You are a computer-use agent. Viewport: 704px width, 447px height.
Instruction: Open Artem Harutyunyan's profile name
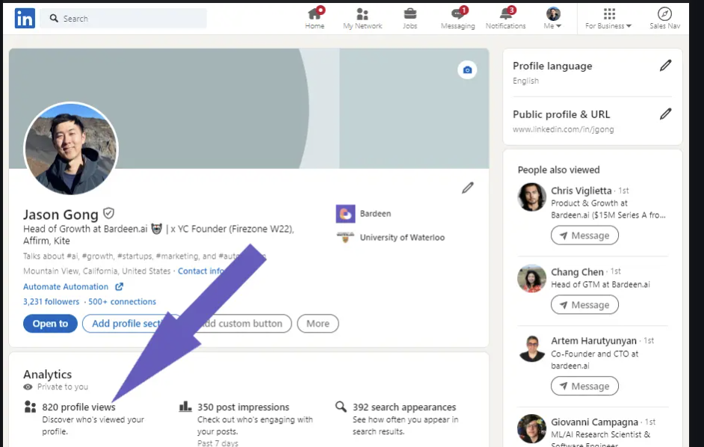point(593,341)
